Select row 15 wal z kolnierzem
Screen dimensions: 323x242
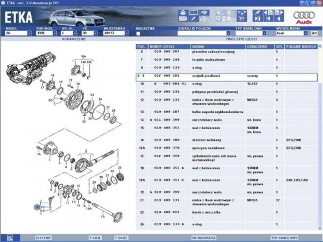[x=227, y=130]
